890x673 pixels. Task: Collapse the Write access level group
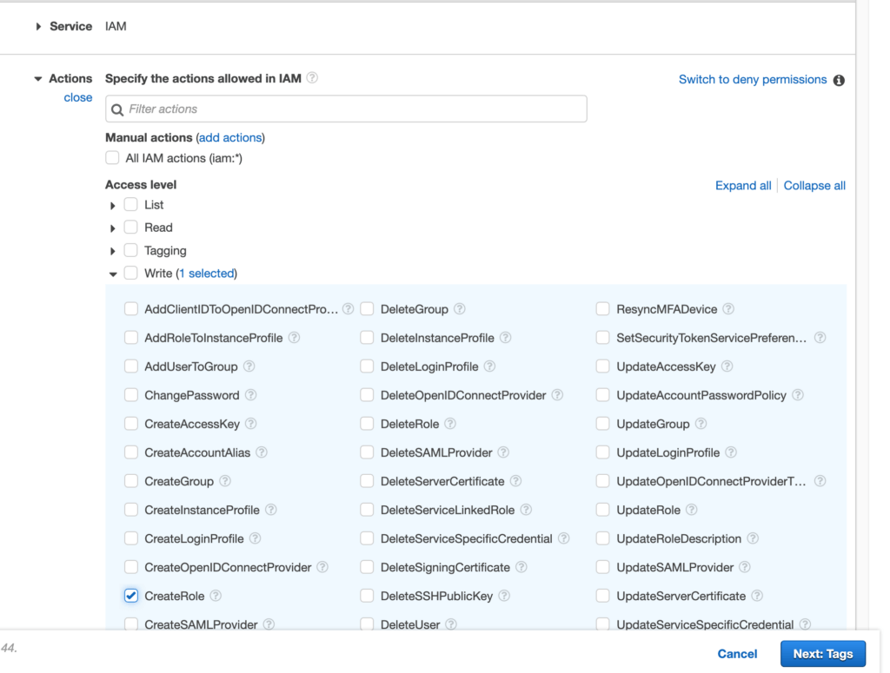coord(112,274)
